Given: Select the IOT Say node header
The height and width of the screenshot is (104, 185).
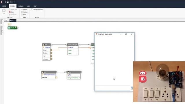Looking at the screenshot, I should pyautogui.click(x=74, y=72).
